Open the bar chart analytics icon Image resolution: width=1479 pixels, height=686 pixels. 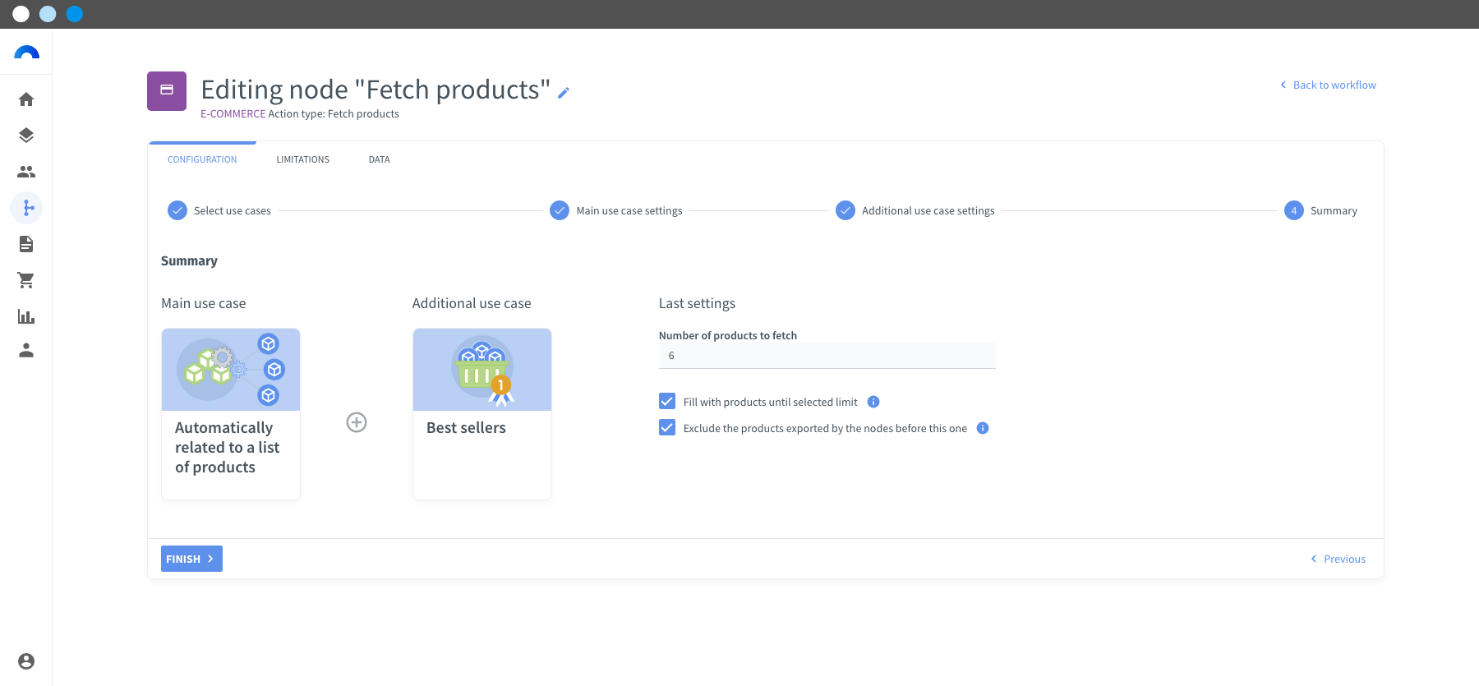pos(26,316)
